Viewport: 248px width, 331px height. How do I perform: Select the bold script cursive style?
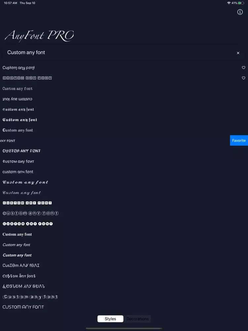[x=25, y=182]
